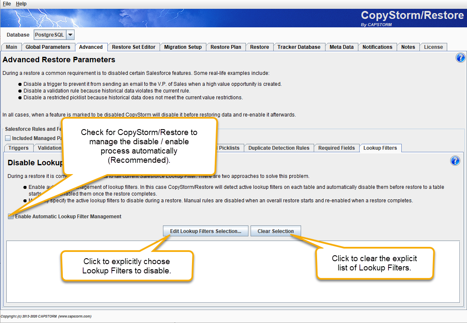Switch to the Restore tab
Image resolution: width=467 pixels, height=323 pixels.
coord(259,47)
